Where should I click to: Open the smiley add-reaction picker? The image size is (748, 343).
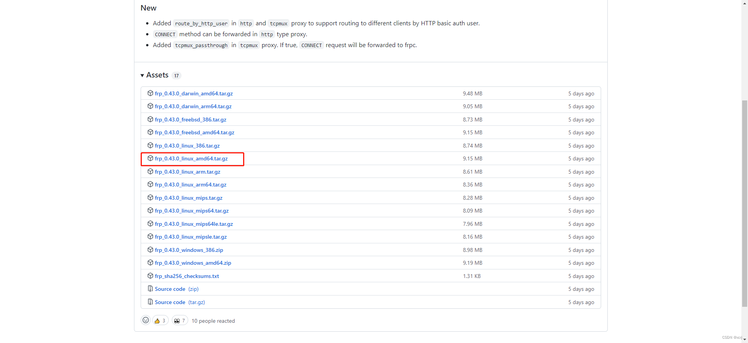[x=146, y=320]
